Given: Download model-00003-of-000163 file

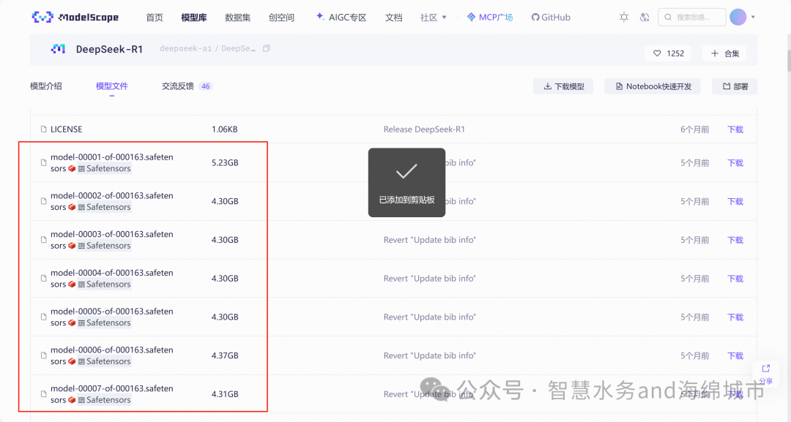Looking at the screenshot, I should (735, 240).
